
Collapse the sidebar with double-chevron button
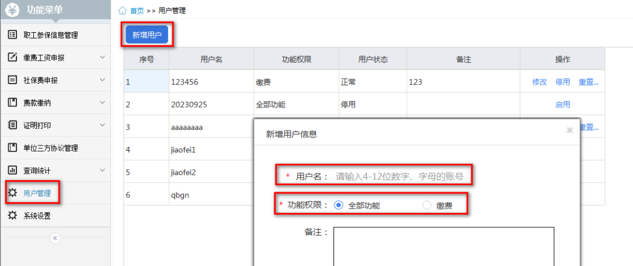[x=55, y=238]
